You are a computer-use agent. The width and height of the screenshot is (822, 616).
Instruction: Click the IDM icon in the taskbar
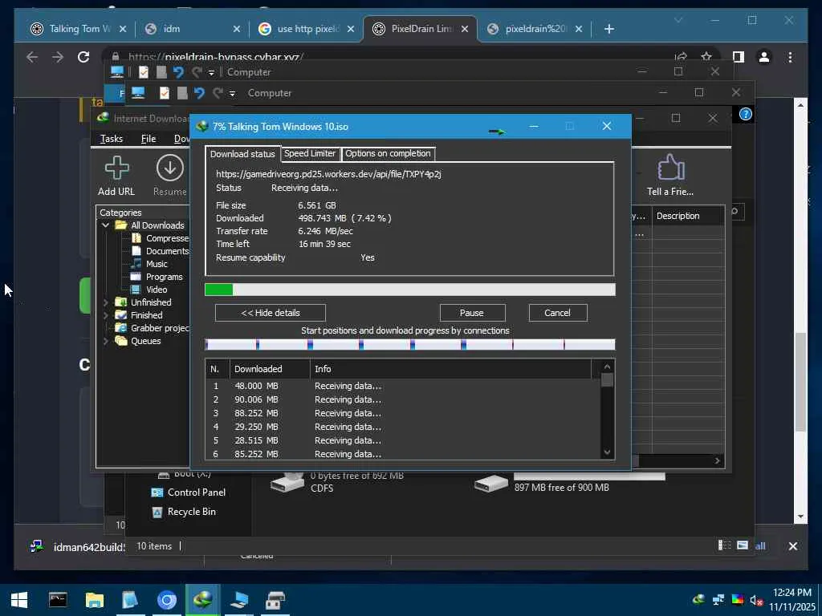pyautogui.click(x=203, y=600)
